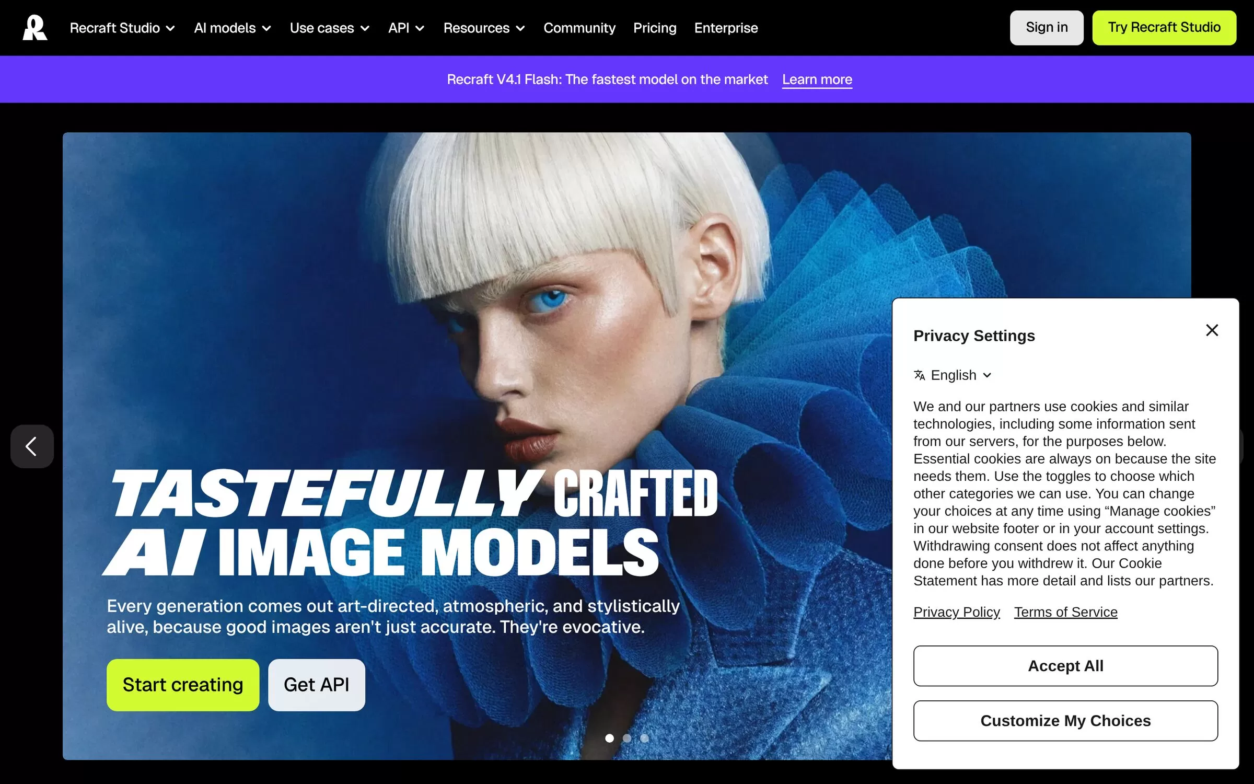
Task: Select the third carousel dot
Action: 644,738
